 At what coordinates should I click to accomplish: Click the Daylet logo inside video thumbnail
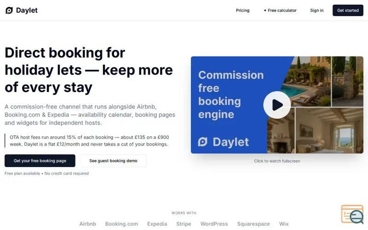point(223,142)
